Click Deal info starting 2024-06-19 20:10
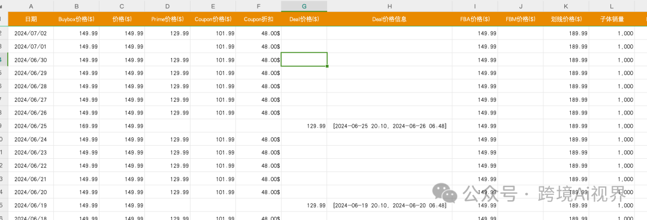Viewport: 647px width, 220px height. [x=389, y=205]
